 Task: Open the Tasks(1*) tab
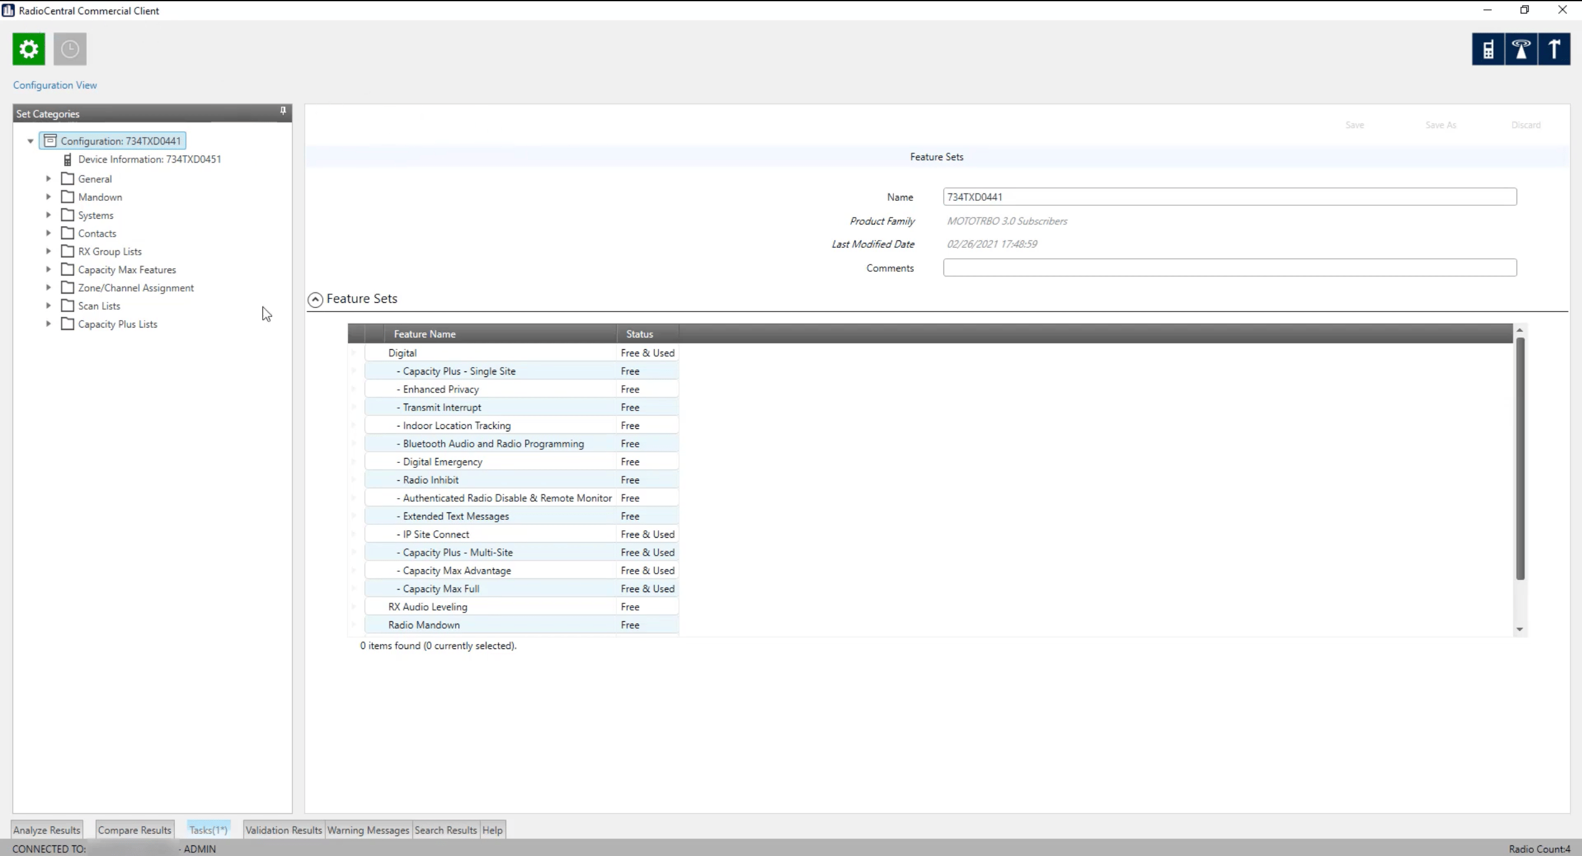pos(208,830)
